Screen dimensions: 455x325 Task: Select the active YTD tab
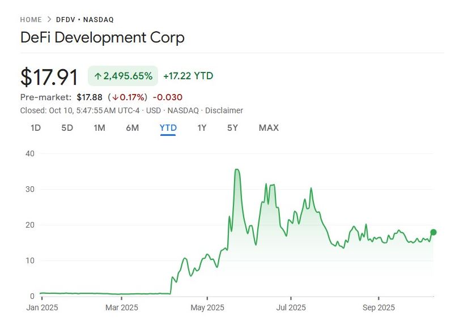(168, 128)
